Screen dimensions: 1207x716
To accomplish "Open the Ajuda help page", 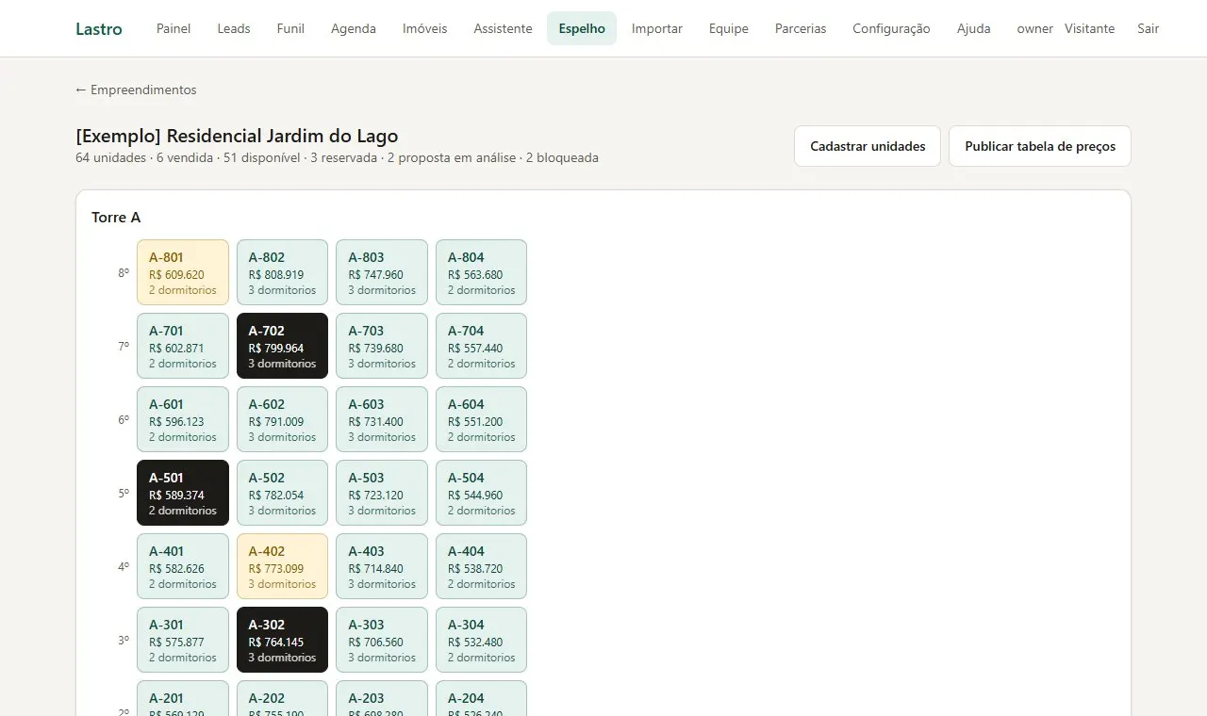I will coord(974,28).
